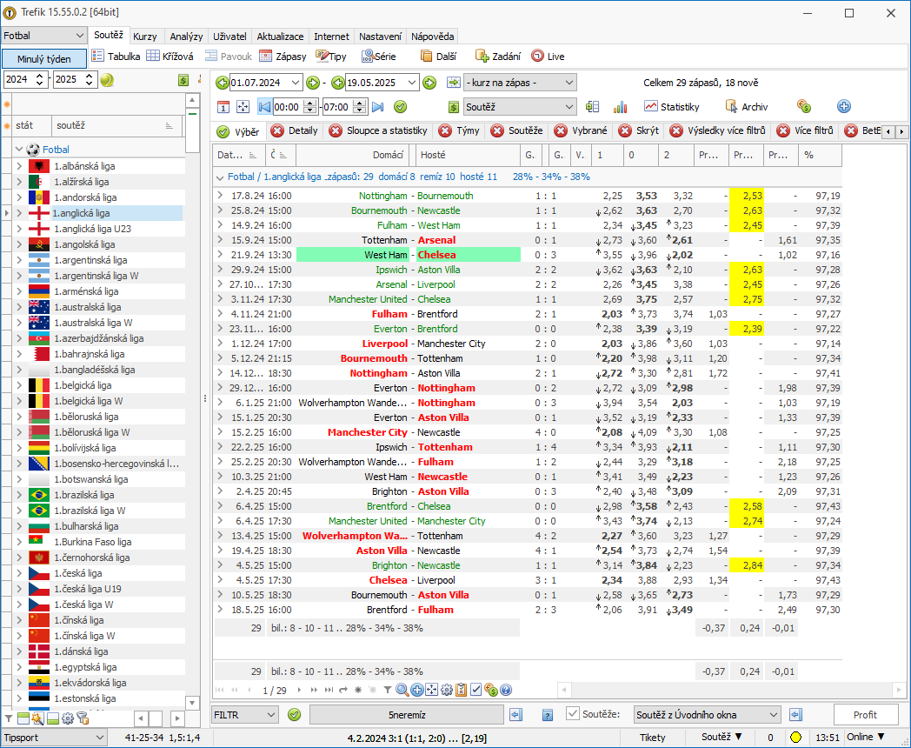Open the Série streaks view
Viewport: 911px width, 748px height.
[x=378, y=57]
